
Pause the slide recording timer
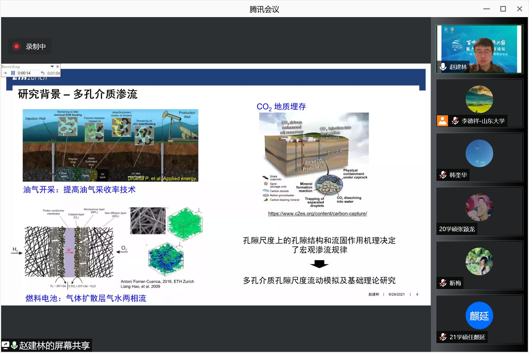click(x=13, y=73)
